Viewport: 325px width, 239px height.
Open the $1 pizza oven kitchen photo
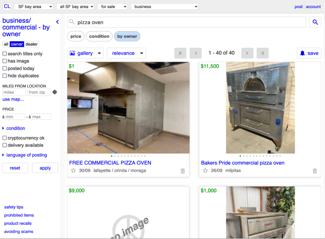click(x=128, y=108)
